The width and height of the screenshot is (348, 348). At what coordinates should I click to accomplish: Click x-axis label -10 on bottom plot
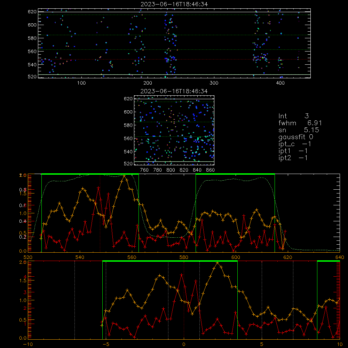(x=28, y=344)
